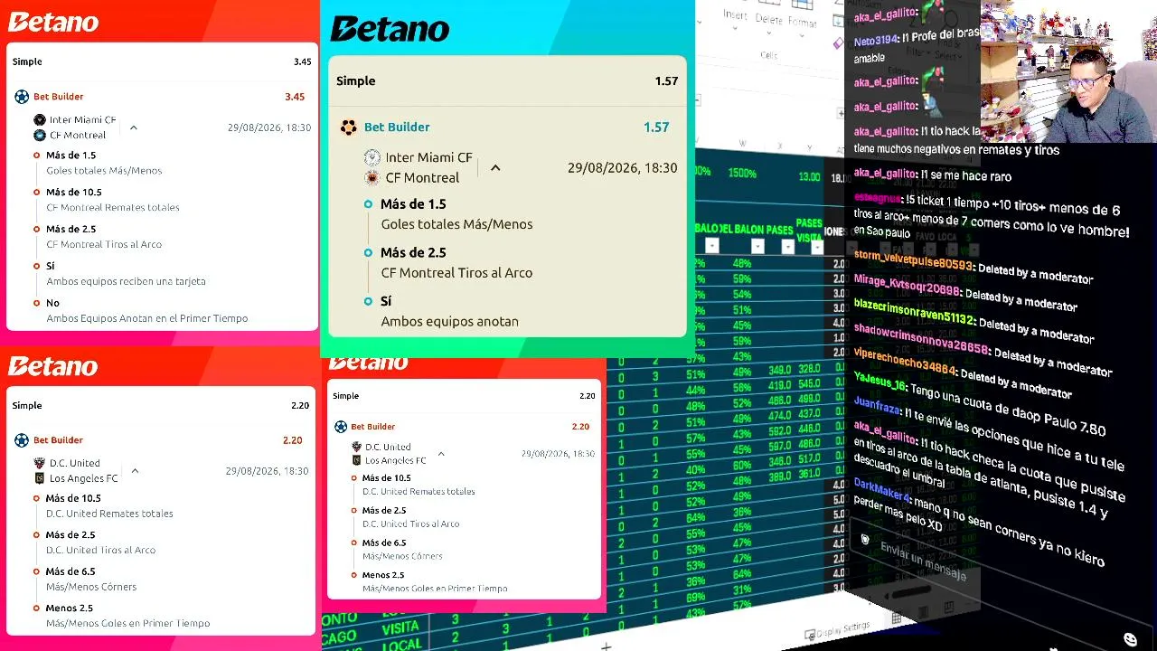Click the Display Settings label in Excel
This screenshot has width=1157, height=651.
click(843, 627)
